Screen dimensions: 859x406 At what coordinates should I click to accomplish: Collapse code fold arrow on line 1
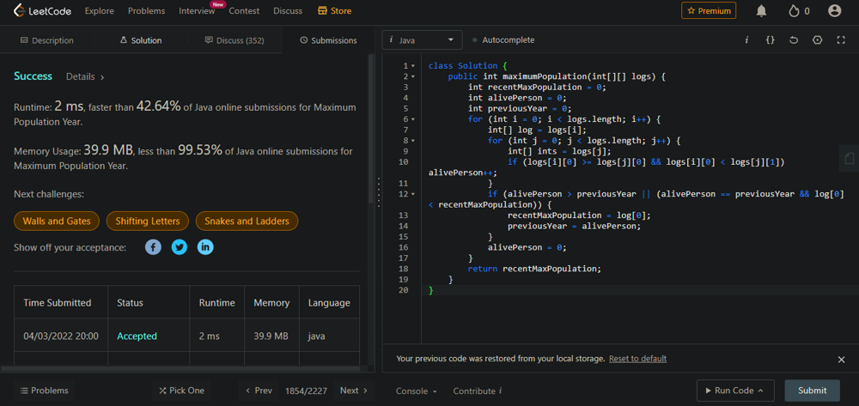point(413,65)
